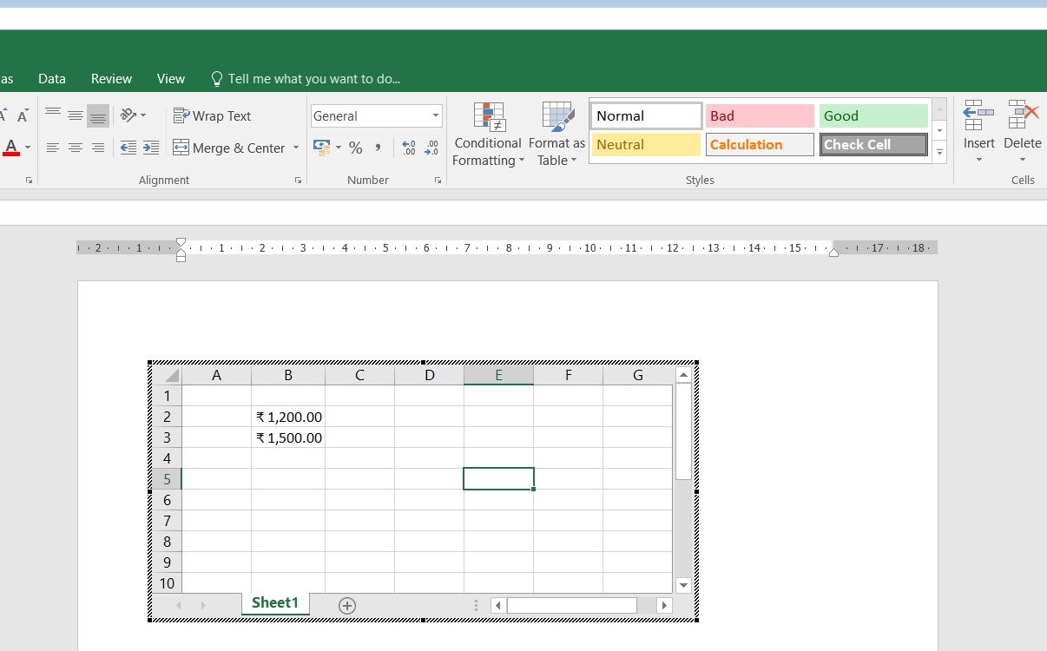Open the Orientation dropdown arrow

[x=143, y=115]
